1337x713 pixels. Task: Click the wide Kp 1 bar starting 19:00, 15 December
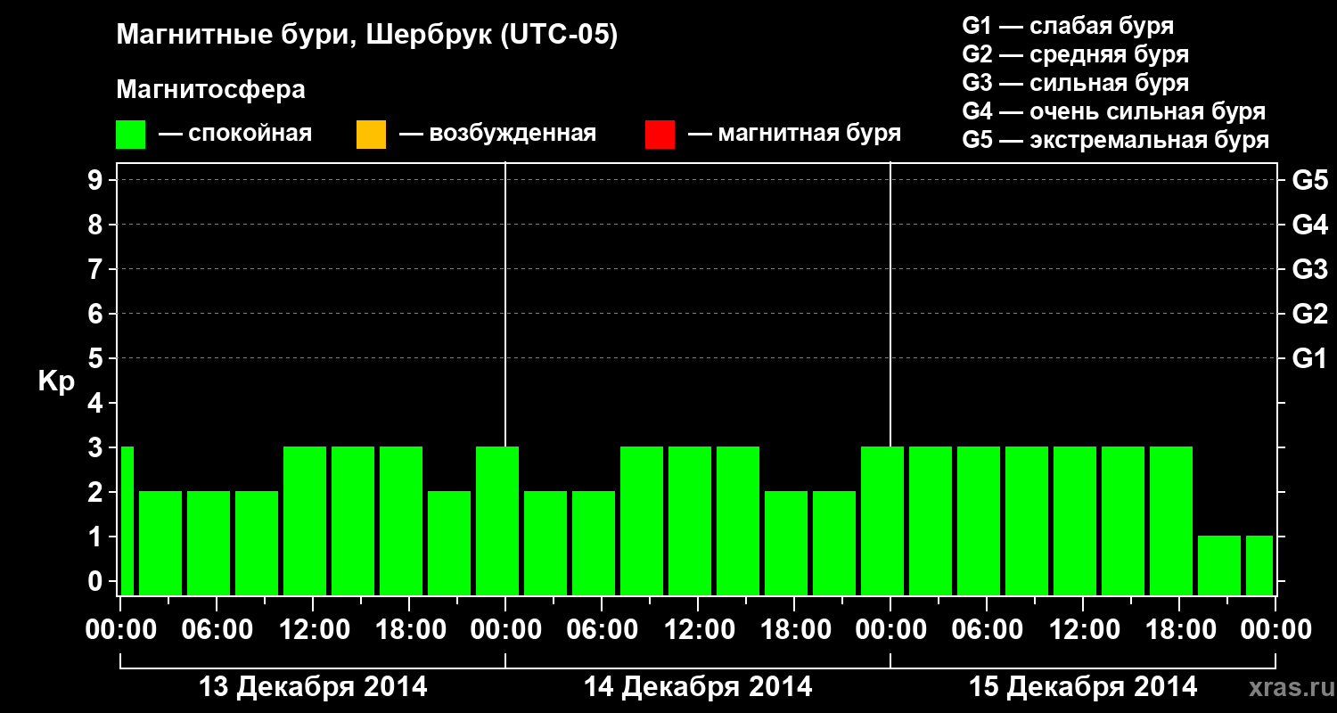pyautogui.click(x=1219, y=565)
